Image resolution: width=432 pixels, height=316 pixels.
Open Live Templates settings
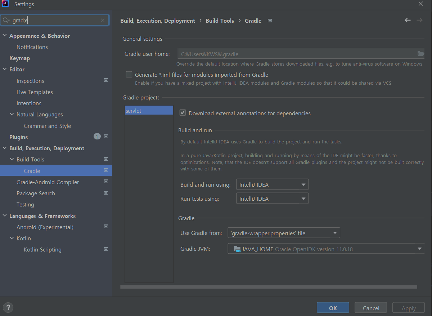point(35,92)
